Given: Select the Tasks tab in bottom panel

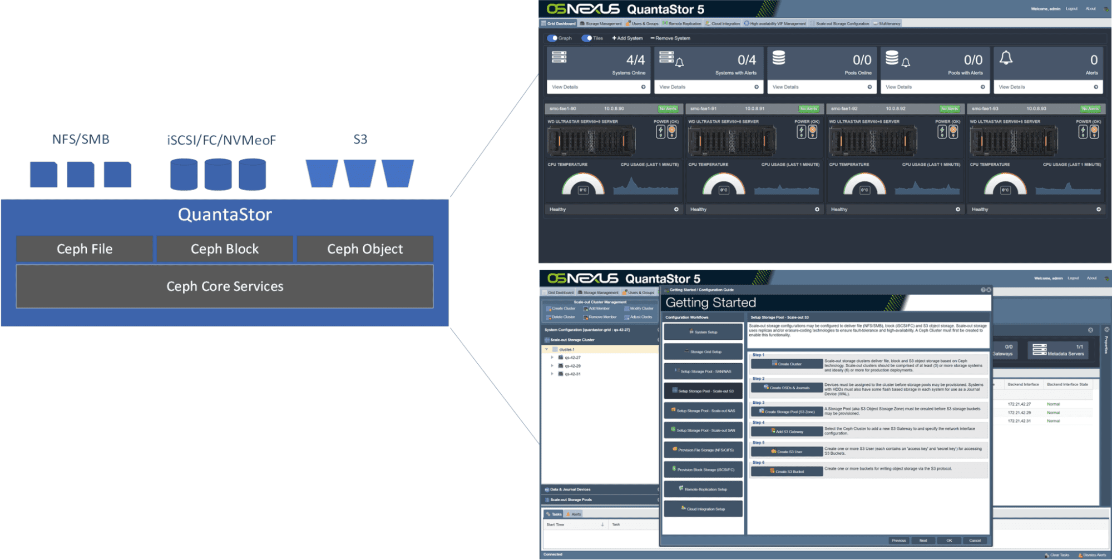Looking at the screenshot, I should [x=554, y=514].
